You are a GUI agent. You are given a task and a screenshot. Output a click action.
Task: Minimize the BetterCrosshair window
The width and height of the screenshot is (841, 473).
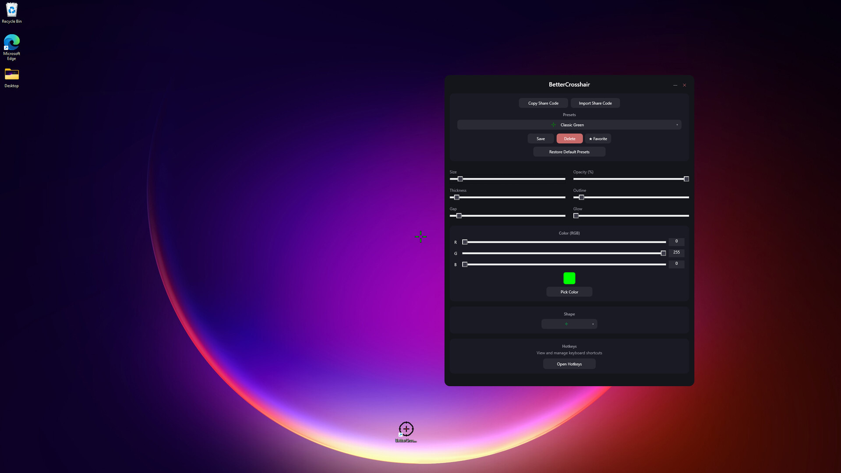[675, 85]
